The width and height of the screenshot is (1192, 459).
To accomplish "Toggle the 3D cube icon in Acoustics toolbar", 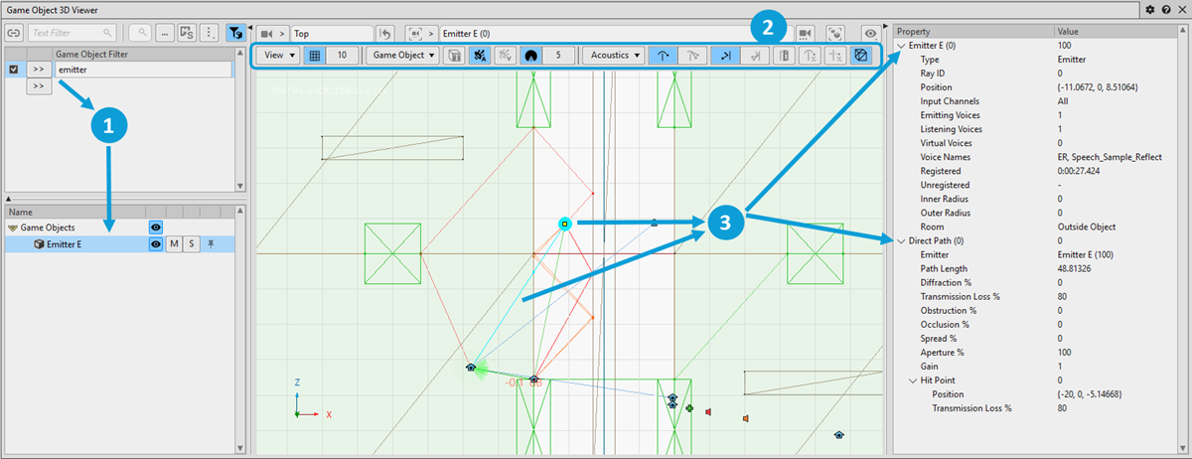I will point(860,56).
